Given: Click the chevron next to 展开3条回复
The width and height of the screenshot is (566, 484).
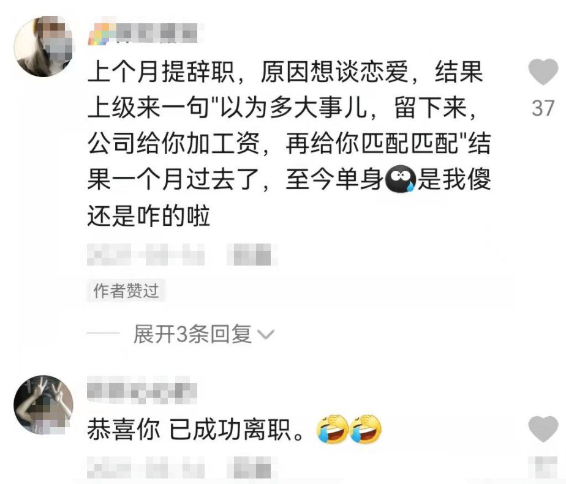Looking at the screenshot, I should point(266,335).
